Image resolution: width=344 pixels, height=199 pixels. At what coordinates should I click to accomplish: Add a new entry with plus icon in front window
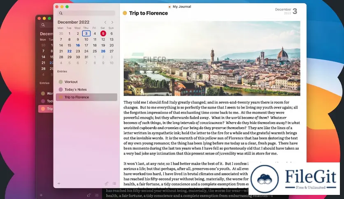pyautogui.click(x=59, y=183)
